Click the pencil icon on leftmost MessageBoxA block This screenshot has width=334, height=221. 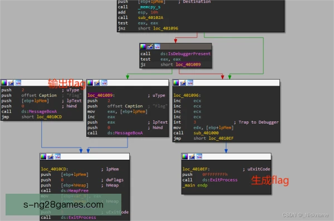coord(11,83)
